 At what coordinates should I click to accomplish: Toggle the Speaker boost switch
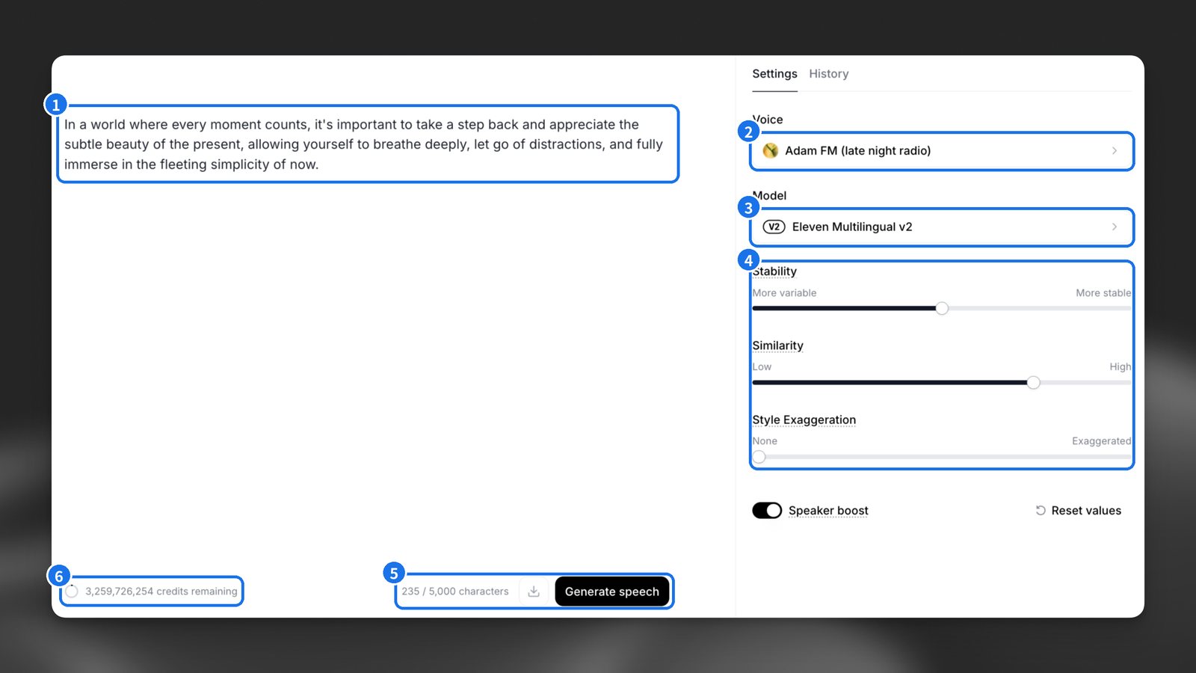coord(767,511)
